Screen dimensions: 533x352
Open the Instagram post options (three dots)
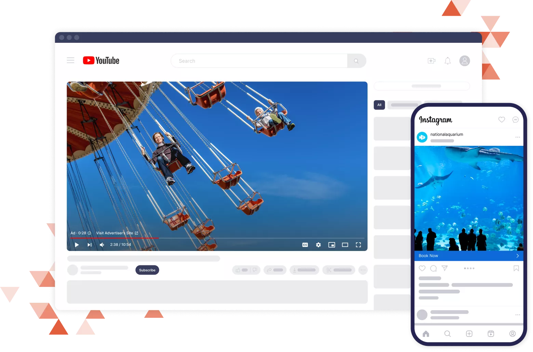[x=517, y=137]
